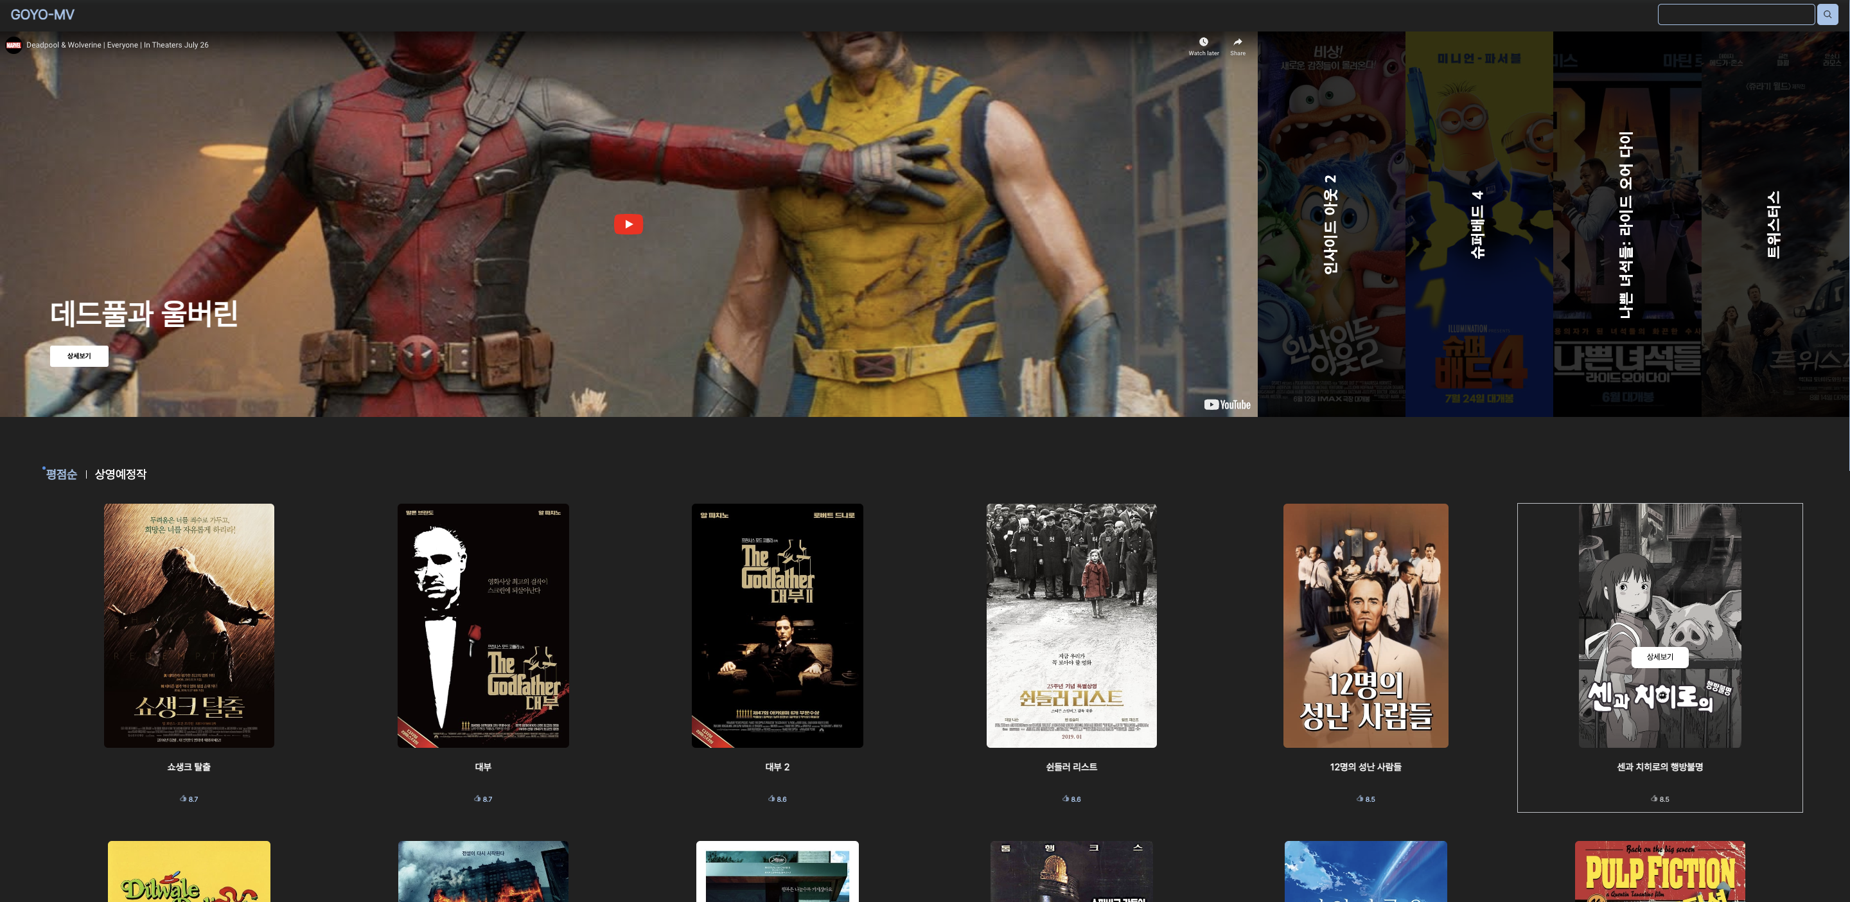1850x902 pixels.
Task: Open the 12명의 성난 사람들 poster
Action: 1365,625
